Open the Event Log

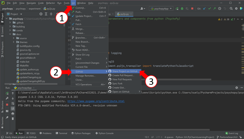point(232,133)
